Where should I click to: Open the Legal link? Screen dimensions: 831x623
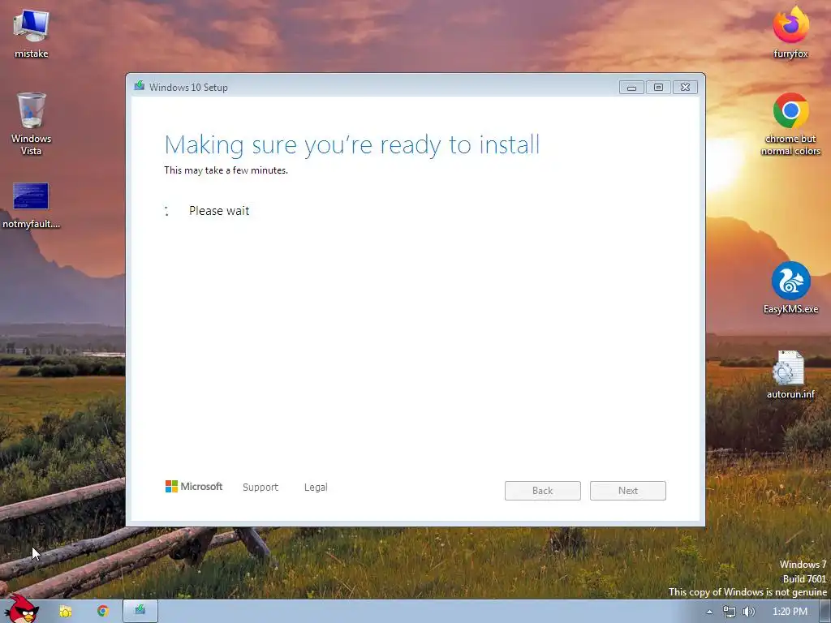coord(316,487)
